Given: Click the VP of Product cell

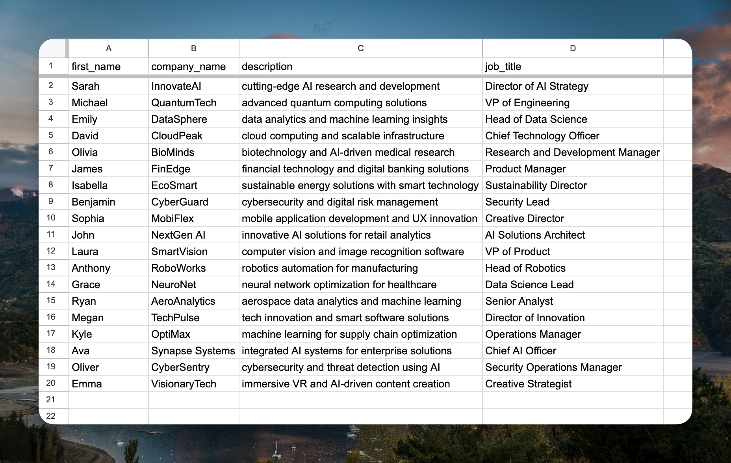Looking at the screenshot, I should [x=573, y=251].
